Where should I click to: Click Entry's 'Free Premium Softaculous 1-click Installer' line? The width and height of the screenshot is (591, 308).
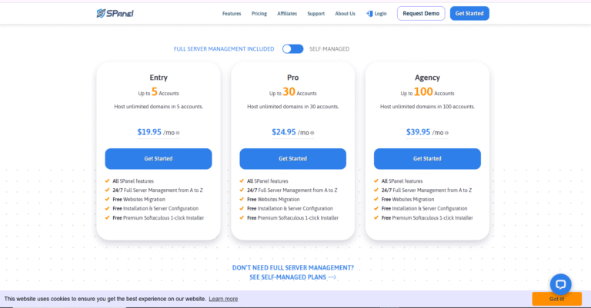pyautogui.click(x=159, y=217)
